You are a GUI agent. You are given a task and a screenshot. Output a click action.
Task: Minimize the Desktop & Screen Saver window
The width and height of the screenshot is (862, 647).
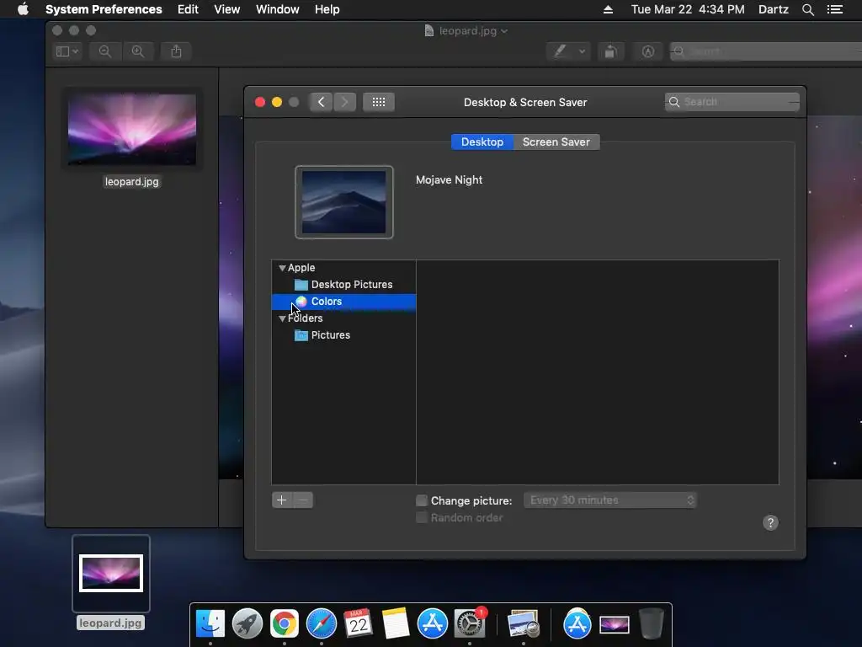276,102
